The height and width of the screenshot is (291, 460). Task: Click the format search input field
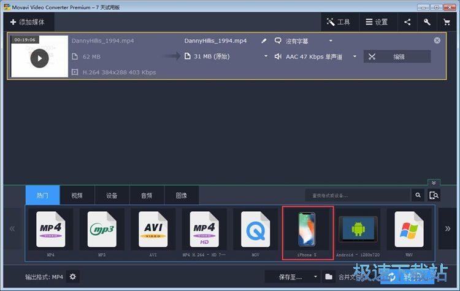[x=358, y=195]
